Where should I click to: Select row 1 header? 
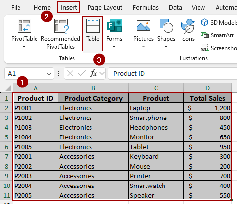[x=6, y=98]
